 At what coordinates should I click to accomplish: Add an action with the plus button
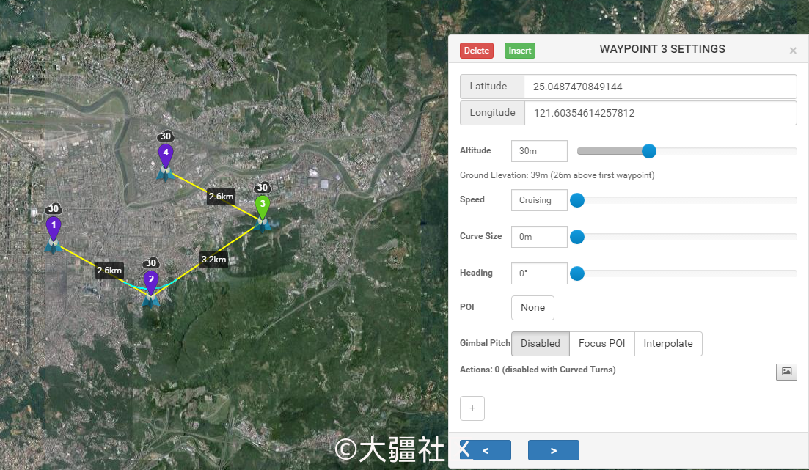[x=472, y=408]
